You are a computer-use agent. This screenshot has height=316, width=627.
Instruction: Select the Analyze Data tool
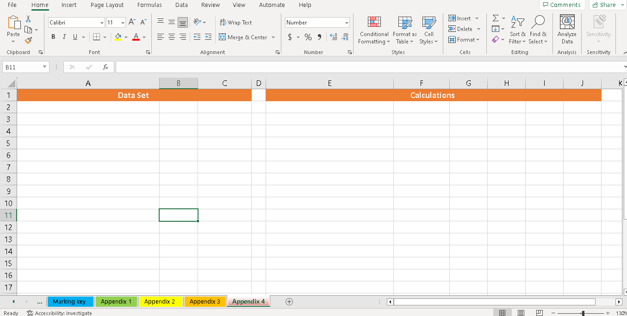[566, 29]
